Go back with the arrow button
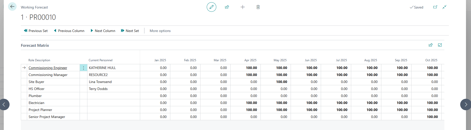471x130 pixels. tap(12, 7)
